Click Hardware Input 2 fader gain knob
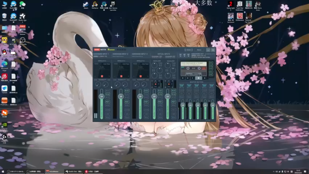The image size is (309, 174). coord(121,96)
